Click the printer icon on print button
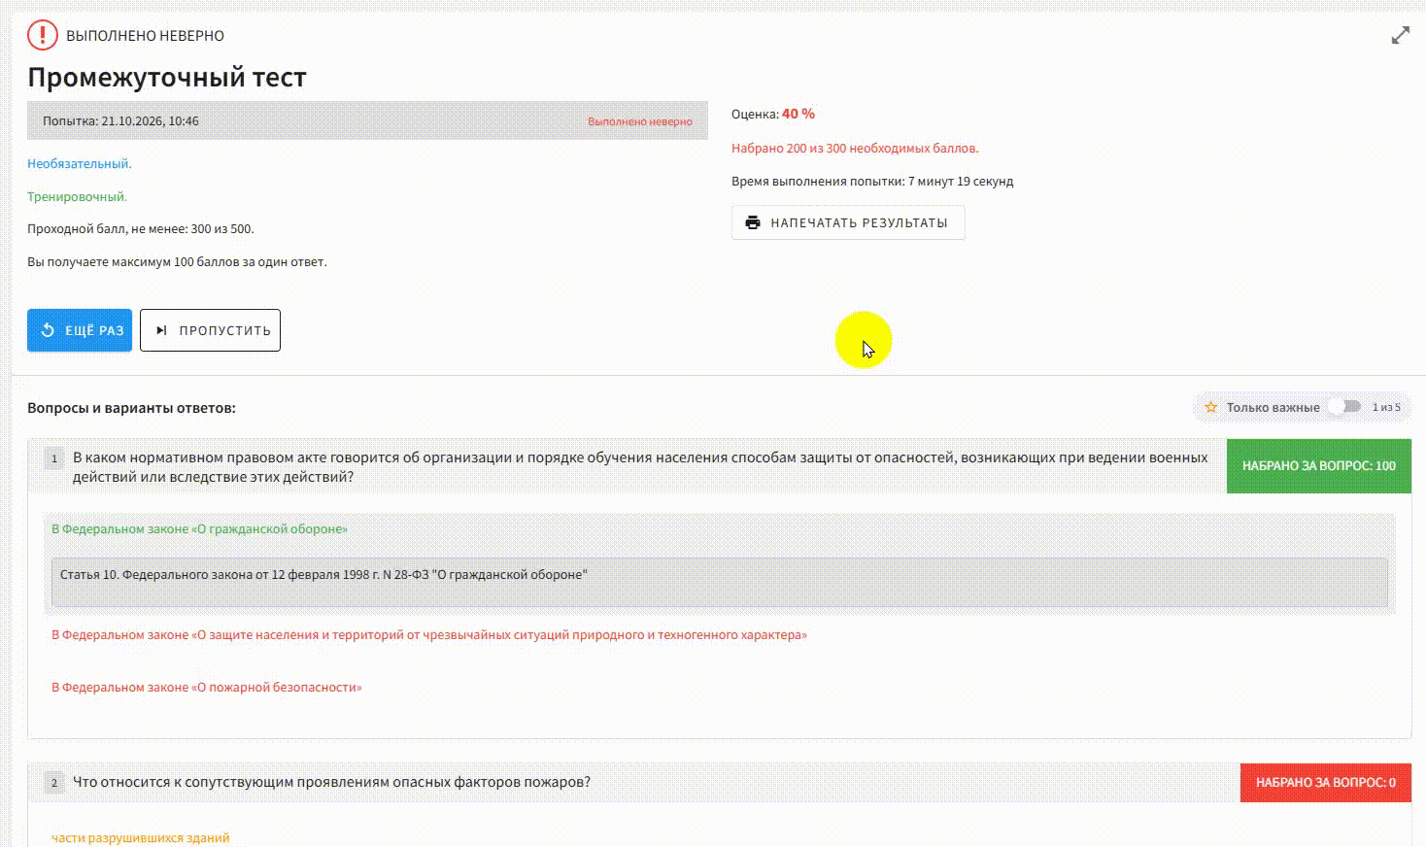This screenshot has height=847, width=1426. click(753, 222)
